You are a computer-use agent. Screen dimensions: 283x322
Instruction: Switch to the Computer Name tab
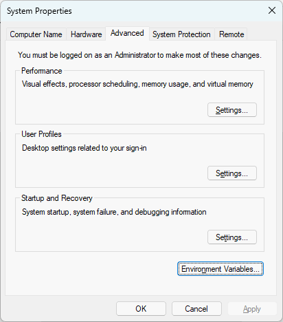point(36,34)
